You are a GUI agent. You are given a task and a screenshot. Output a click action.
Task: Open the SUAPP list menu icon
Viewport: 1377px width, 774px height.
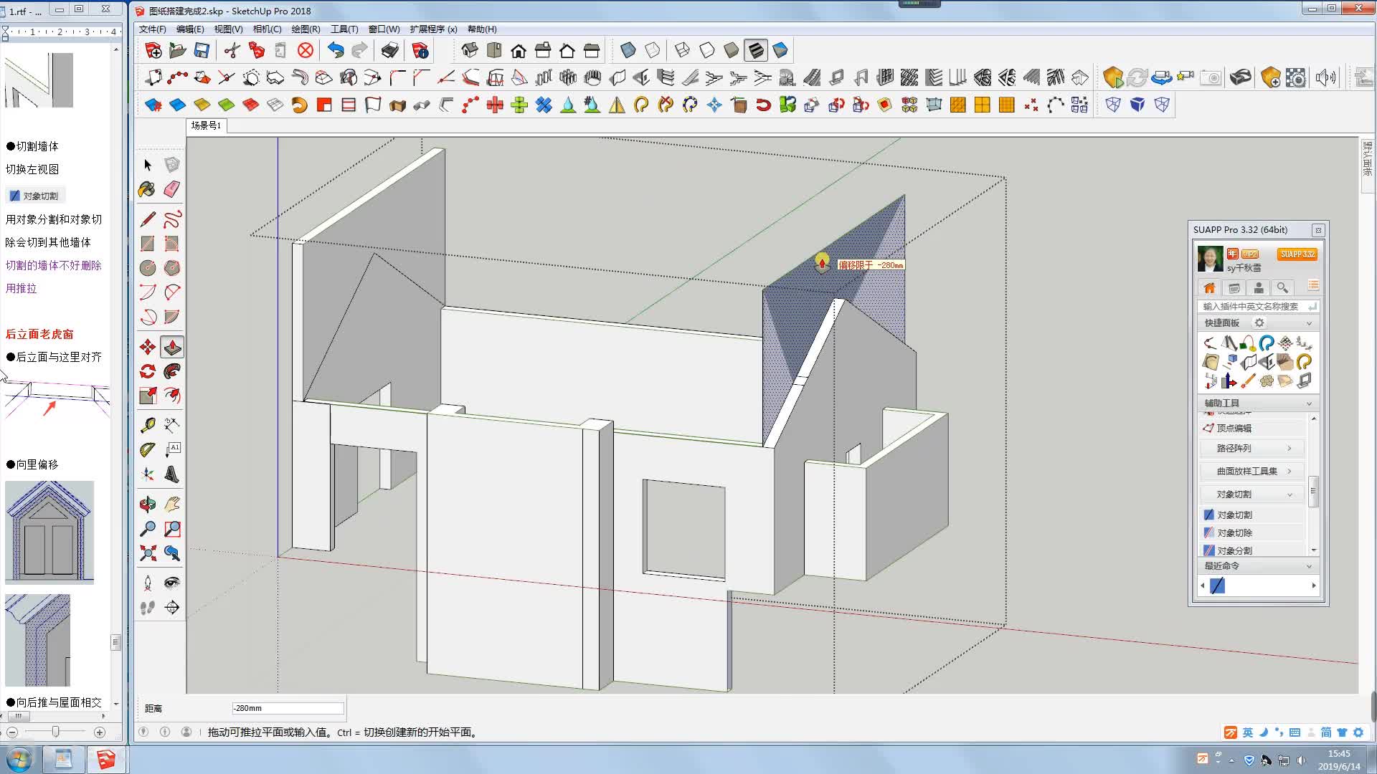click(1313, 287)
